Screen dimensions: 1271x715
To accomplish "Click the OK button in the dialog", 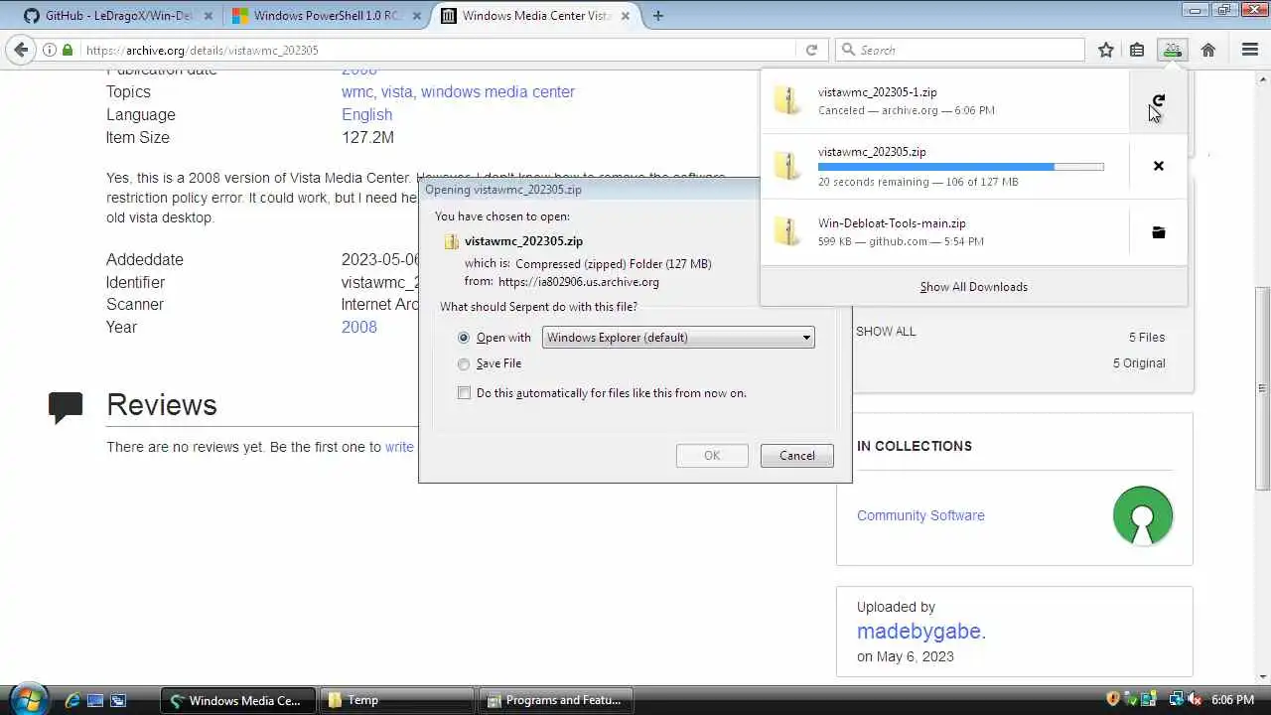I will click(712, 456).
